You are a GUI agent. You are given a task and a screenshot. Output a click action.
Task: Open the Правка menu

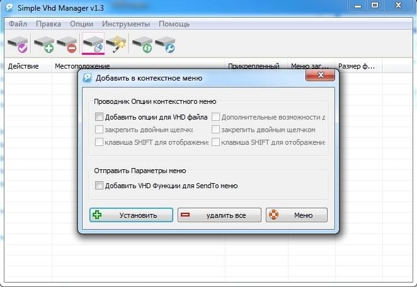[x=49, y=24]
